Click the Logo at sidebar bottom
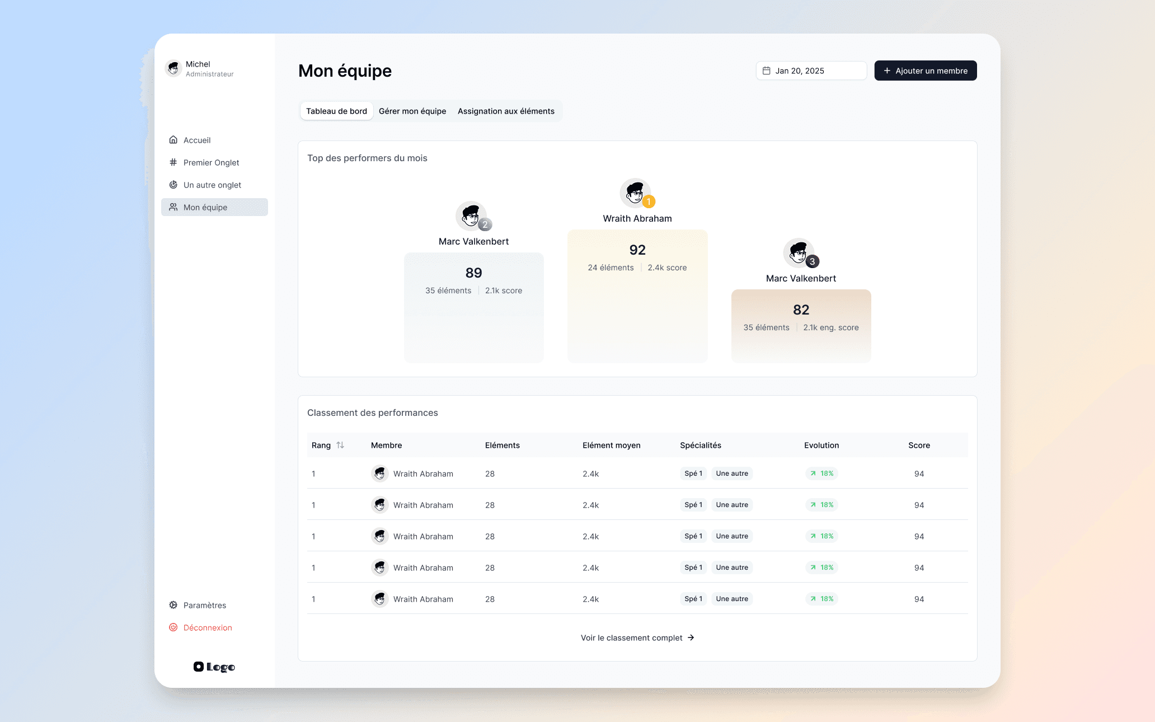Viewport: 1155px width, 722px height. [x=214, y=667]
